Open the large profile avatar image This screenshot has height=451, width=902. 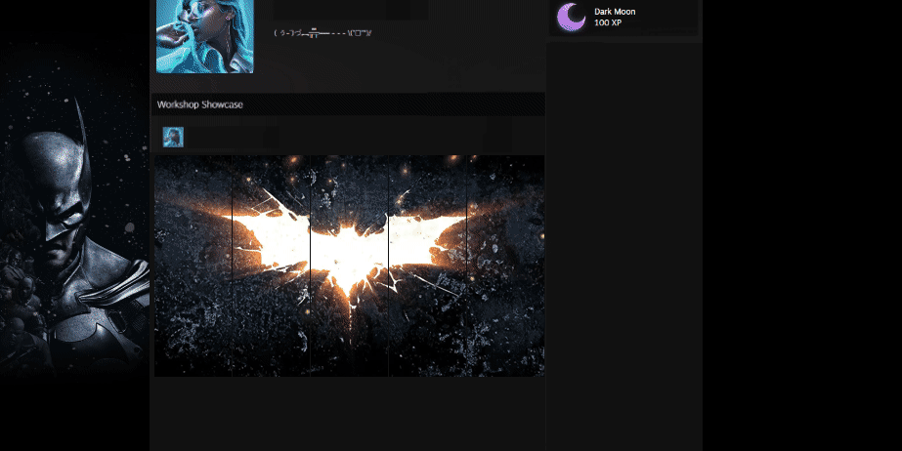tap(205, 36)
